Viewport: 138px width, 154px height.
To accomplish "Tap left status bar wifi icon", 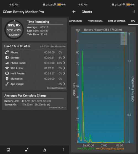I will coord(55,4).
